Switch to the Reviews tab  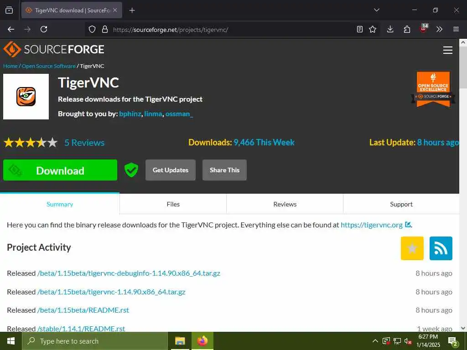tap(285, 204)
